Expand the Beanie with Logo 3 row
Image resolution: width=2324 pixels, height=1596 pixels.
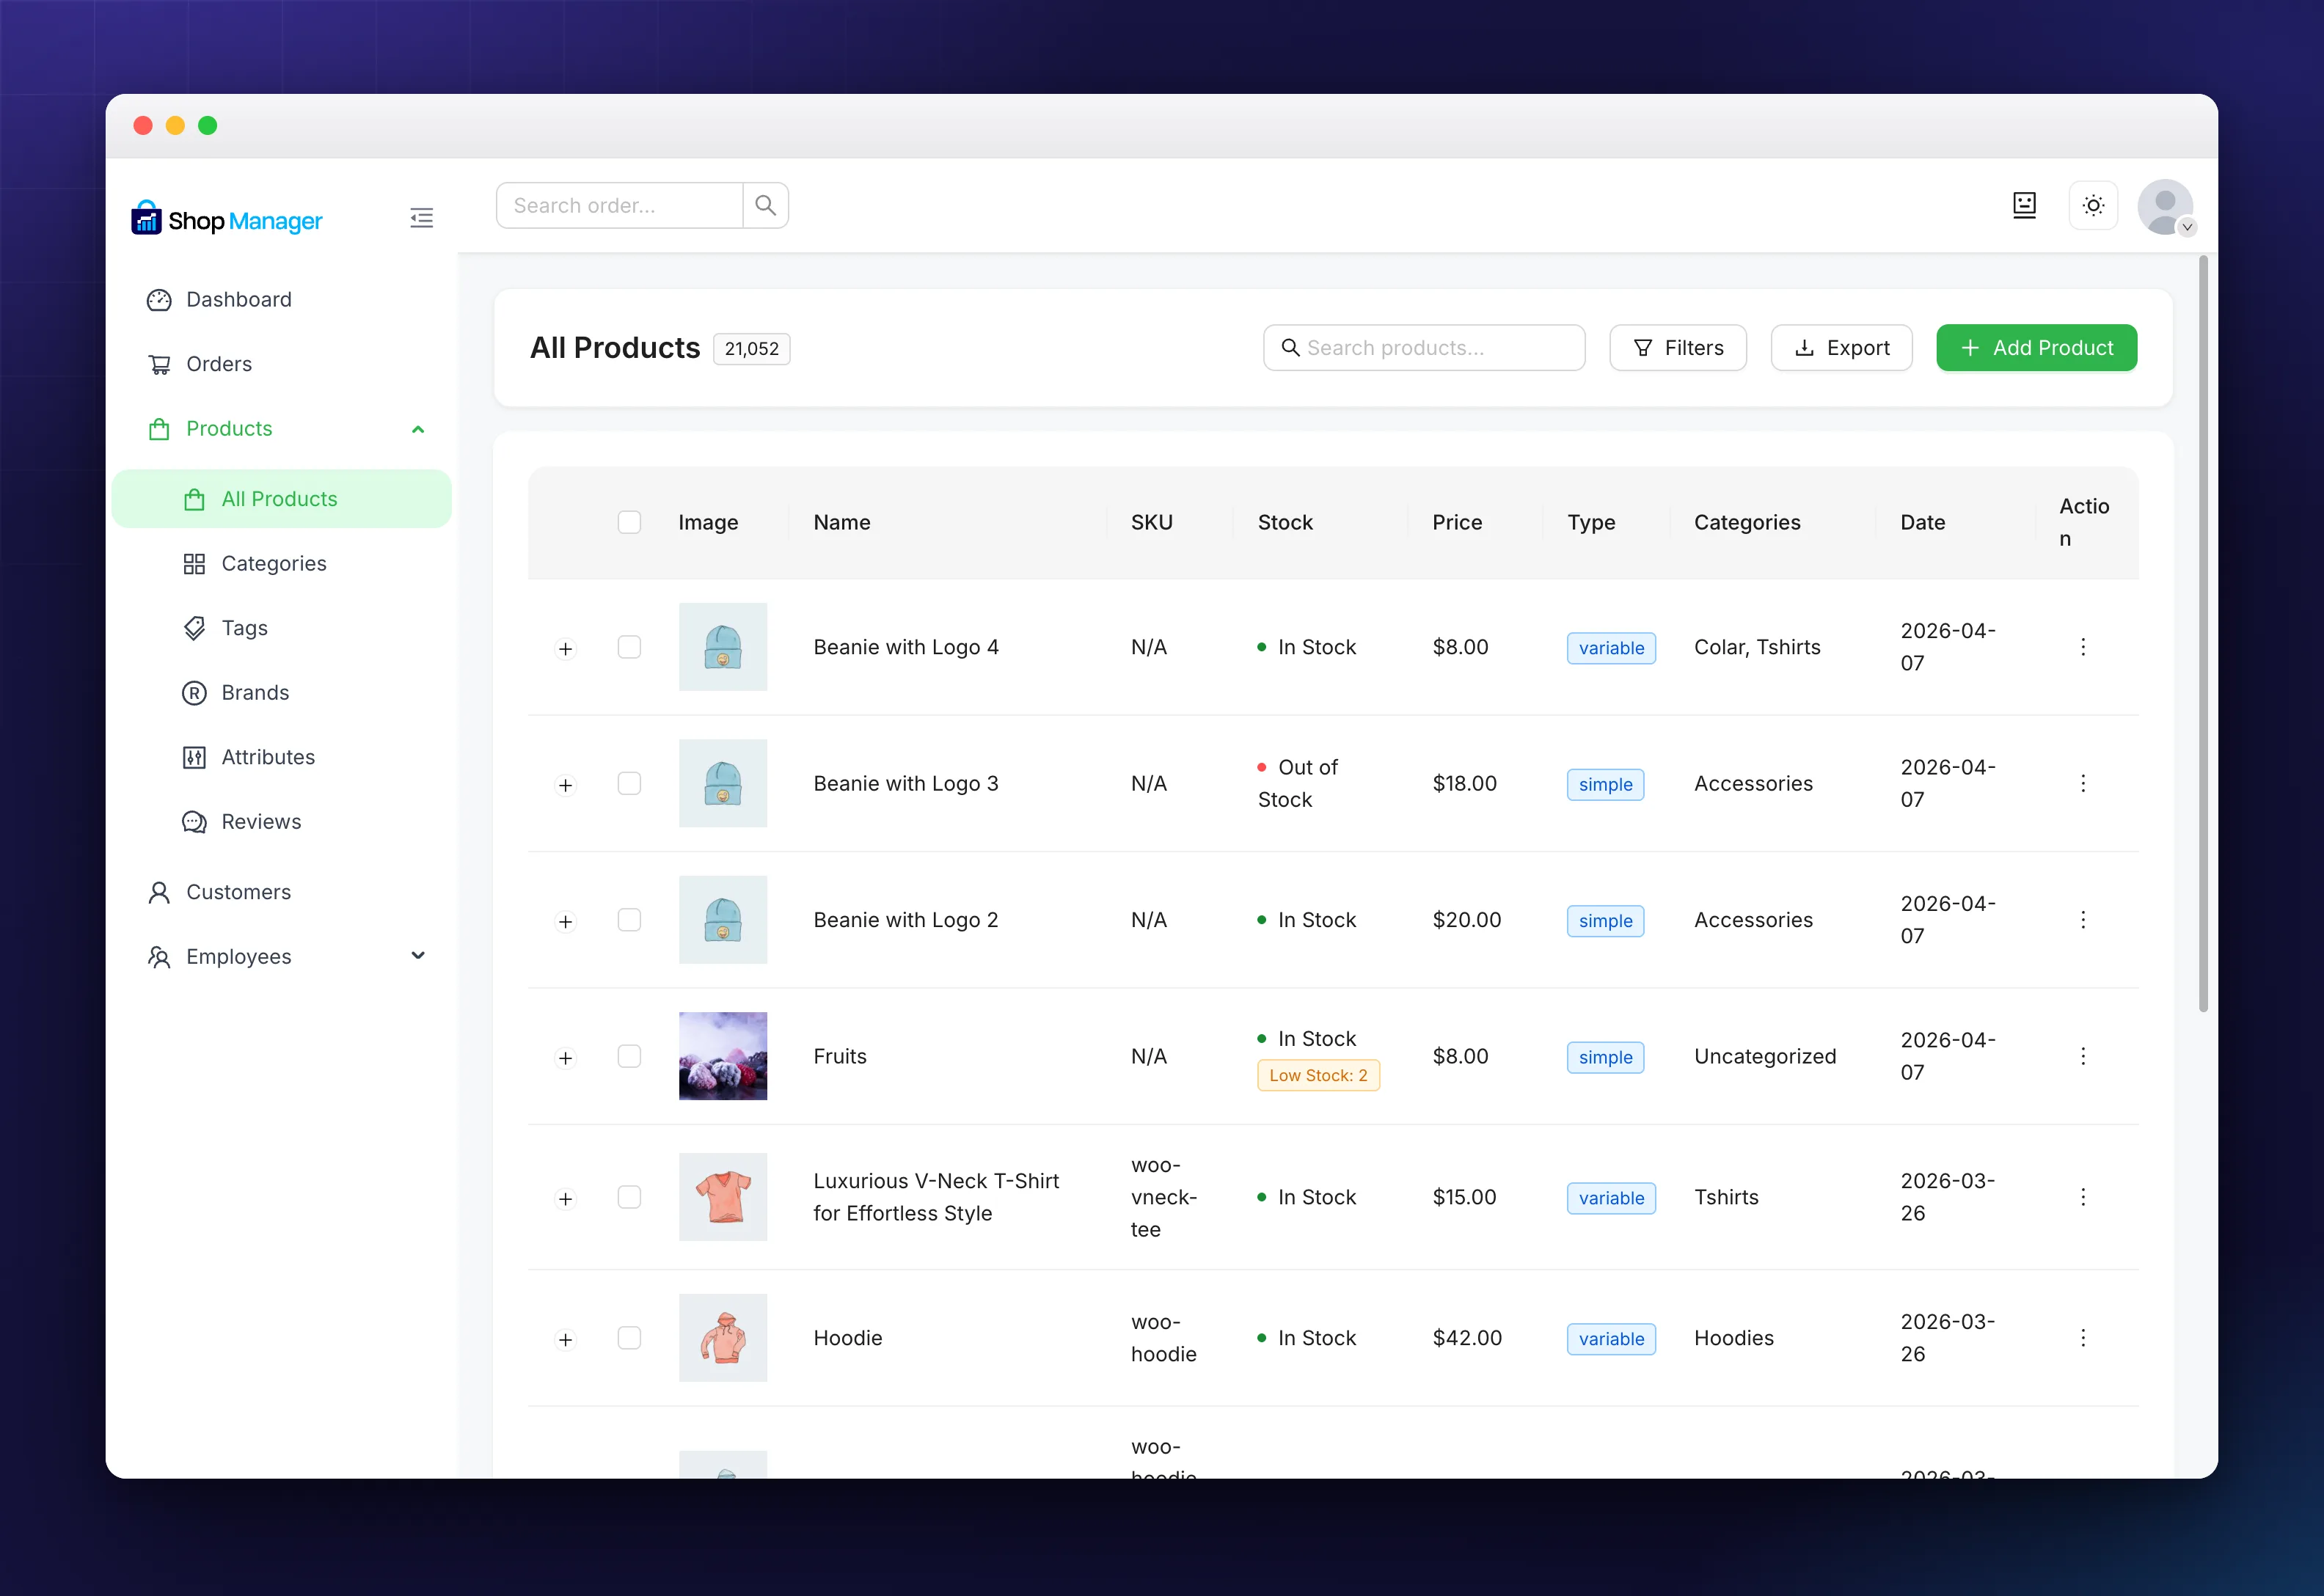tap(566, 786)
